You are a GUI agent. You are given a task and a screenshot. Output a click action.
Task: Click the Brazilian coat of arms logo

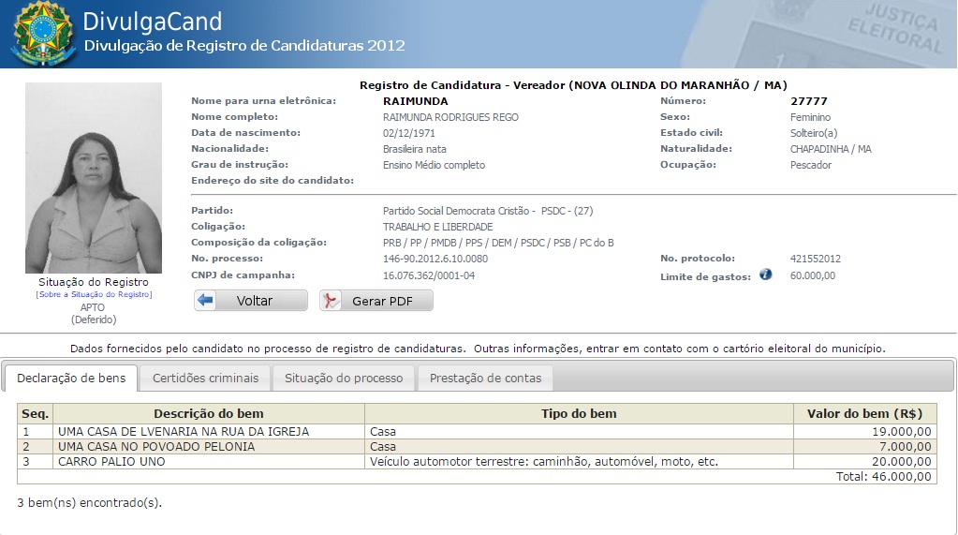tap(43, 34)
